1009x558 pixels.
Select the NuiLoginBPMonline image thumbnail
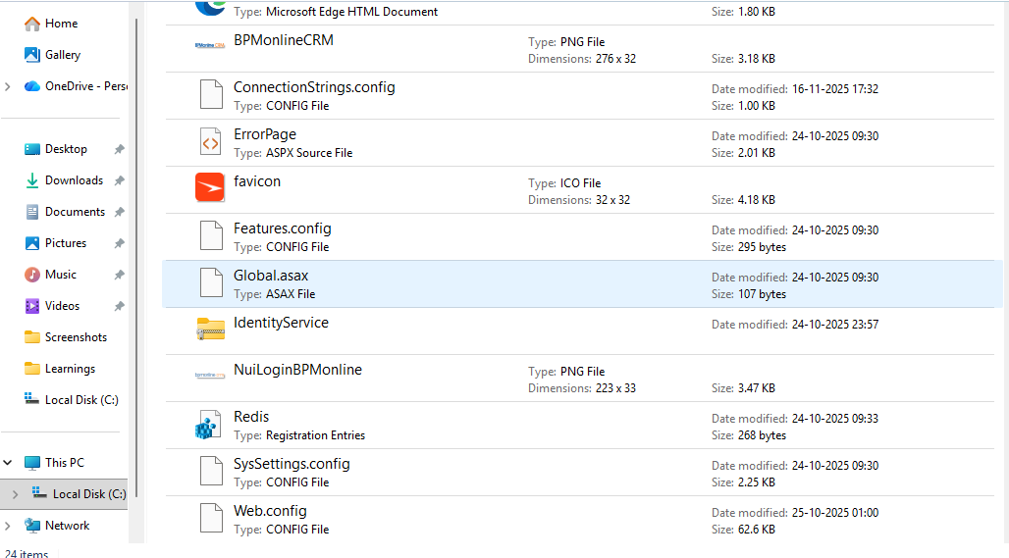pos(210,376)
